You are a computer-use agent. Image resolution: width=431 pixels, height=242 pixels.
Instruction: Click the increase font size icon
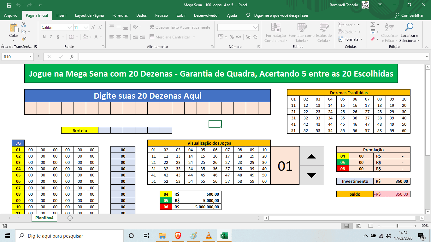pos(93,27)
